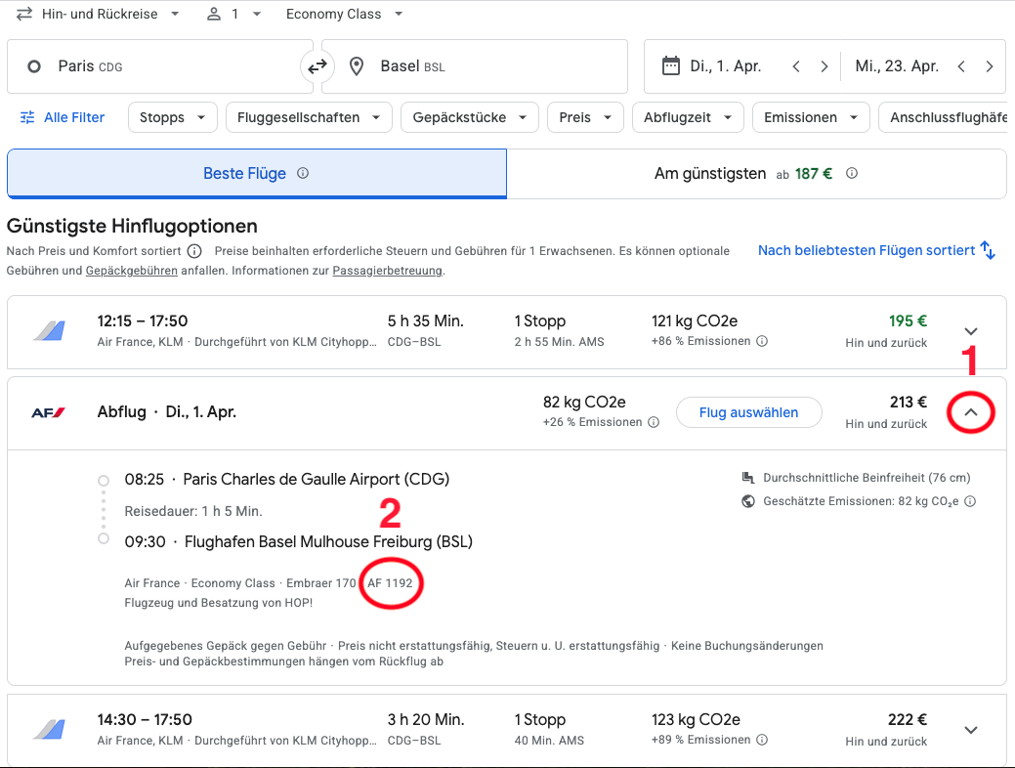Open passenger count dropdown
The width and height of the screenshot is (1015, 768).
(x=233, y=14)
